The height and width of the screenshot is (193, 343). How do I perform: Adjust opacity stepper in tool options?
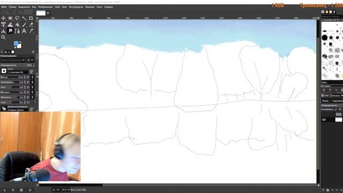pos(33,65)
